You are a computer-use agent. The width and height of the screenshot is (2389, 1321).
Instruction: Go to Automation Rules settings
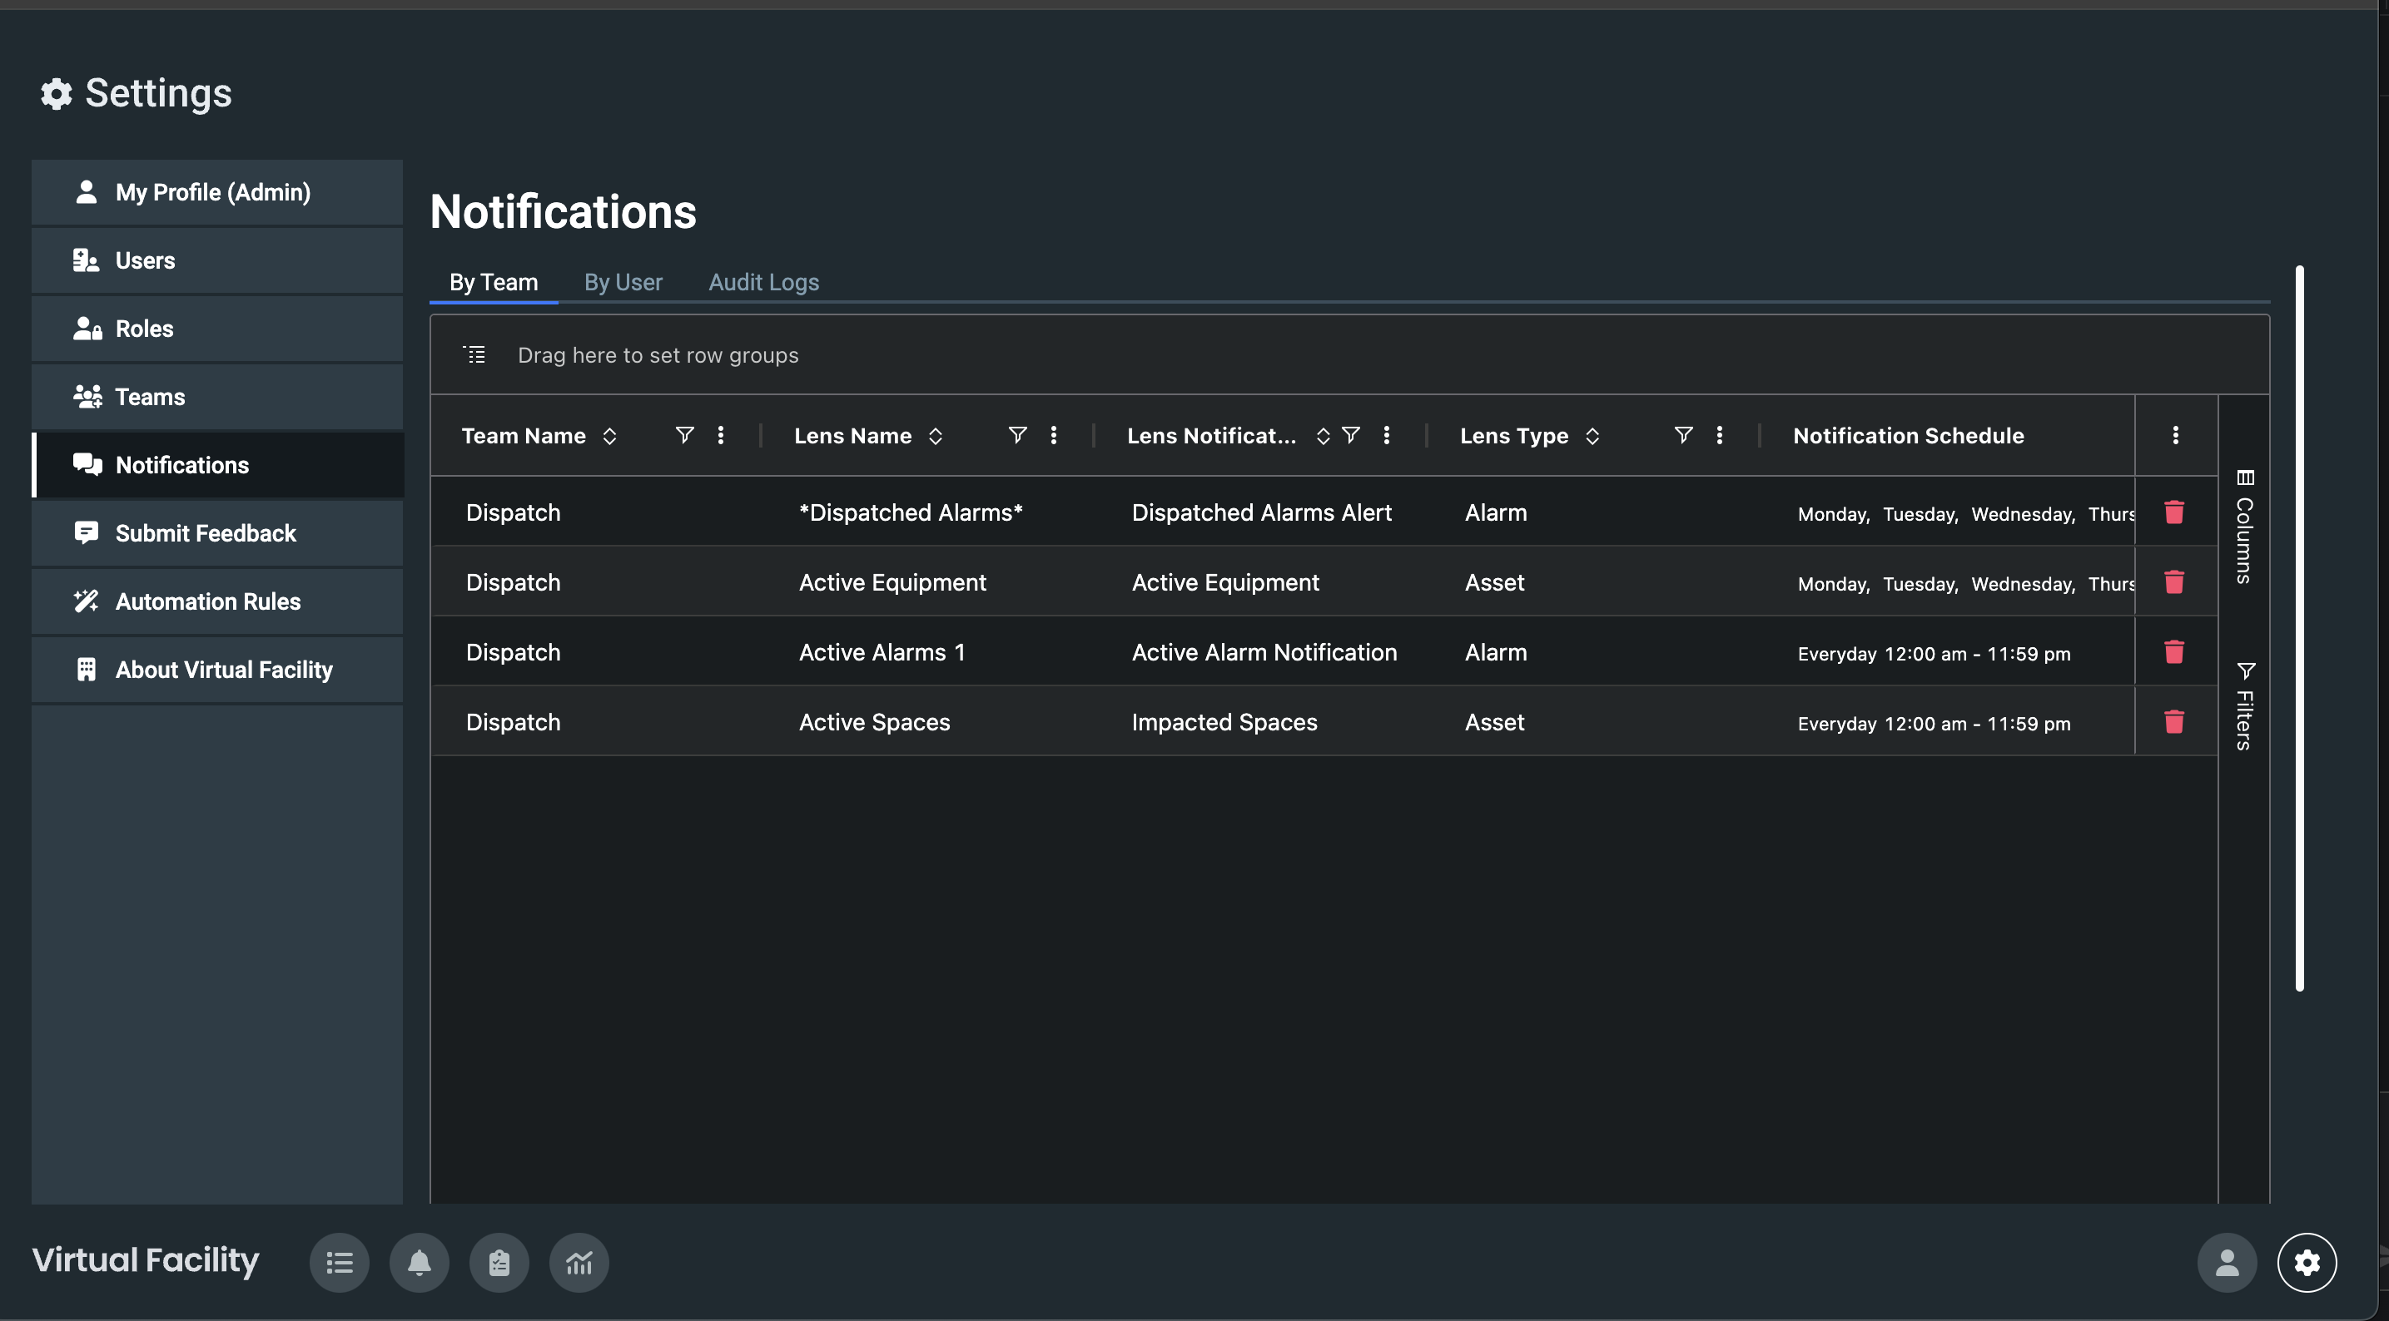click(208, 601)
